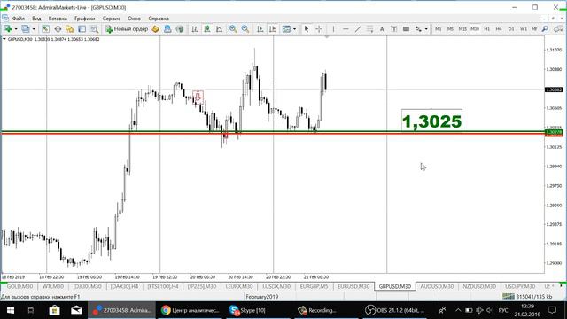The width and height of the screenshot is (567, 319).
Task: Select the Crosshair tool
Action: pos(319,29)
